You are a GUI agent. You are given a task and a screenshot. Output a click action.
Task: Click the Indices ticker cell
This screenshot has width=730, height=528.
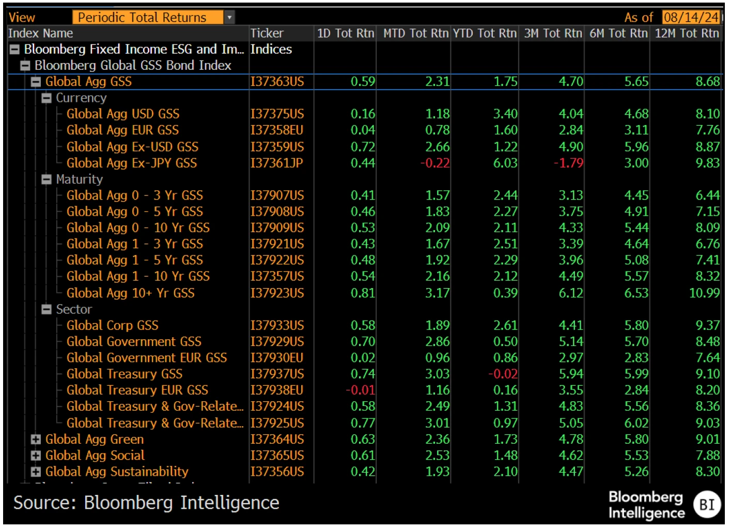click(271, 50)
